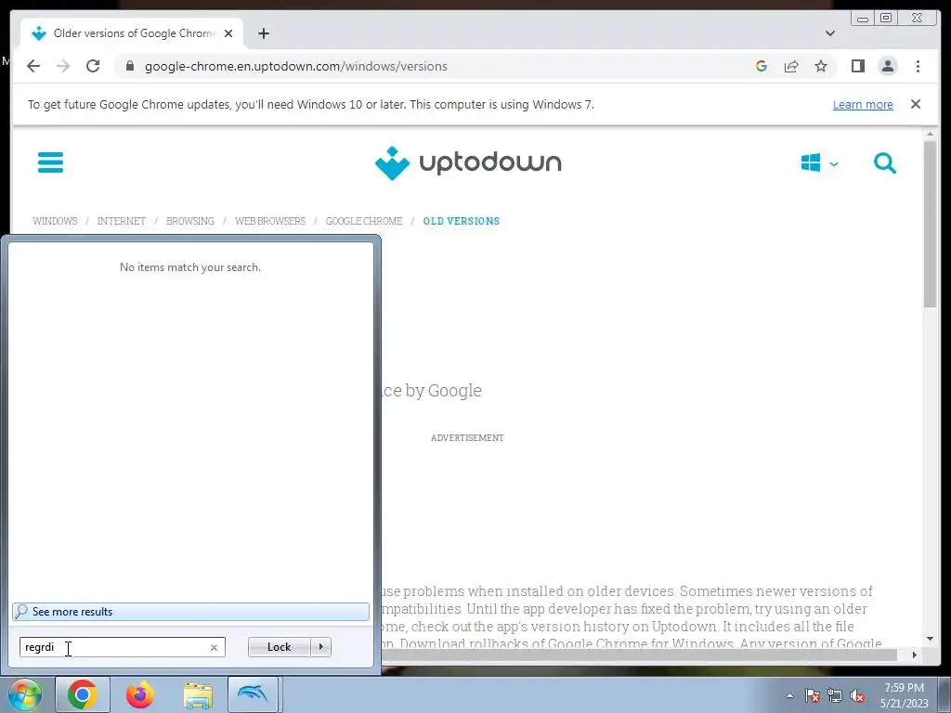The width and height of the screenshot is (951, 713).
Task: Dismiss the Windows 7 update infobar
Action: 916,104
